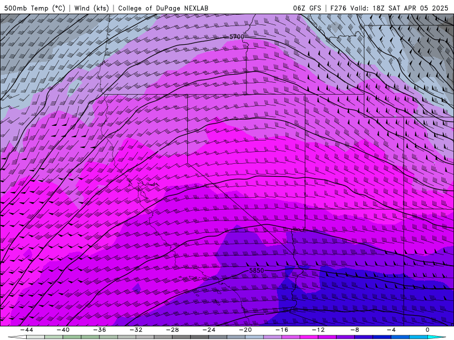Click the "Wind (kts)" header label
The width and height of the screenshot is (454, 340).
(91, 8)
